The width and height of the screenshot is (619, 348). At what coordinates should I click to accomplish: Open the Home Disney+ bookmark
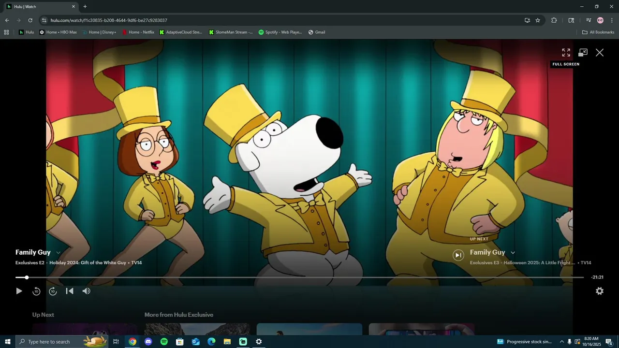tap(99, 32)
